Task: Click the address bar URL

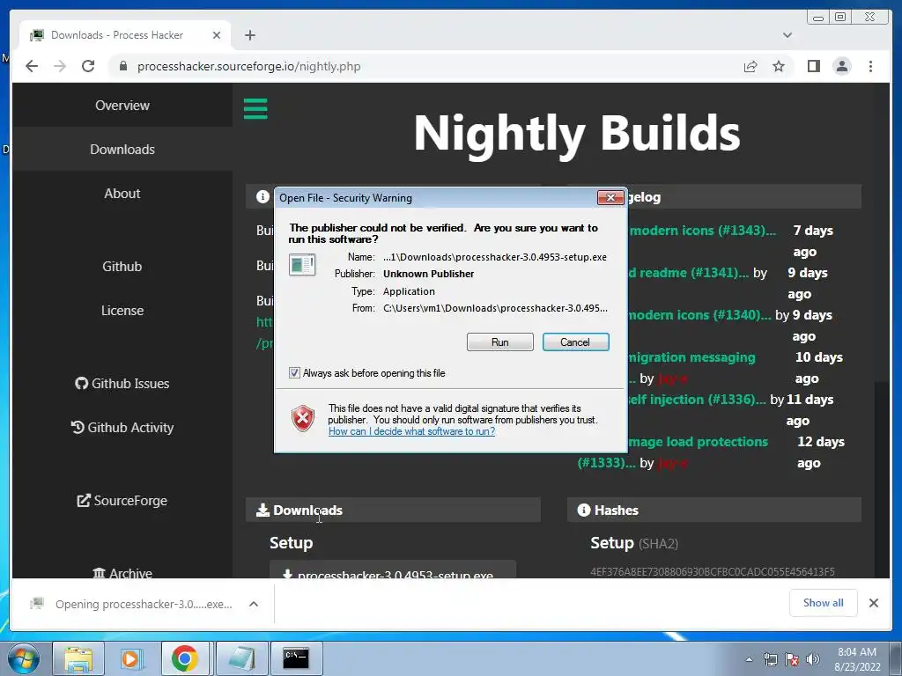Action: pos(248,67)
